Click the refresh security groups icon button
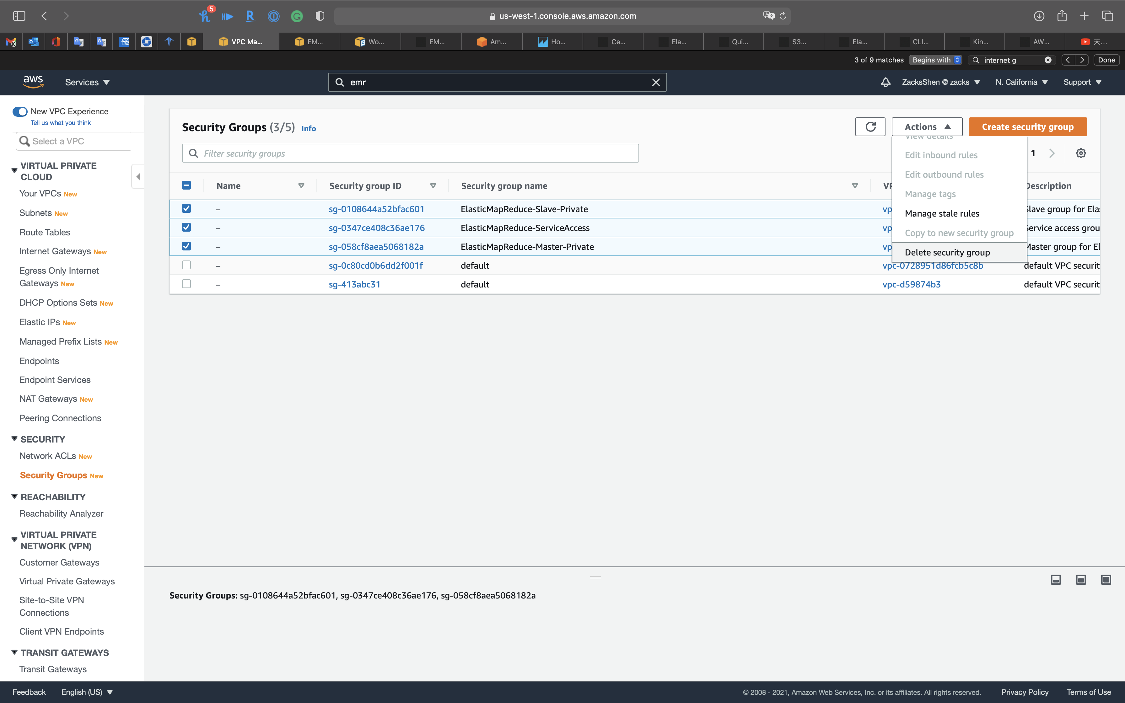The width and height of the screenshot is (1125, 703). 870,127
